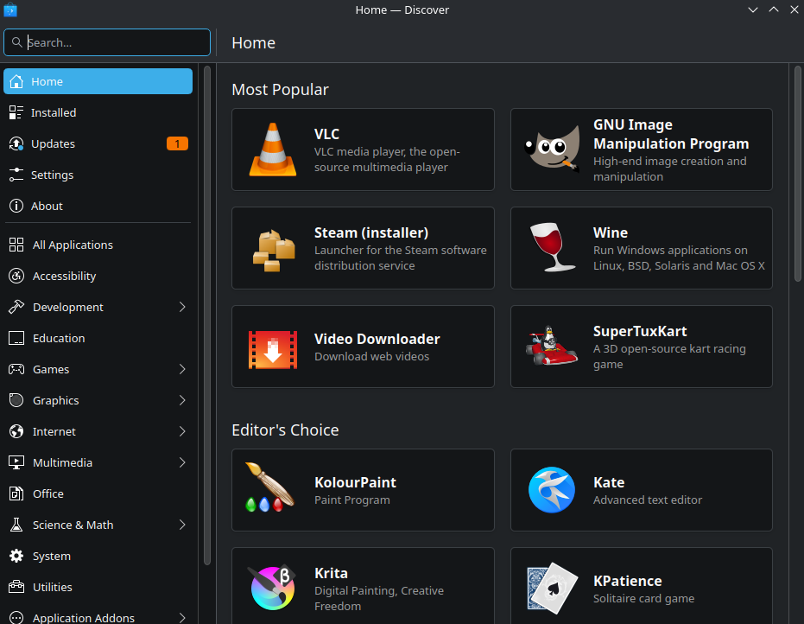Open the VLC app title
This screenshot has width=804, height=624.
(326, 134)
